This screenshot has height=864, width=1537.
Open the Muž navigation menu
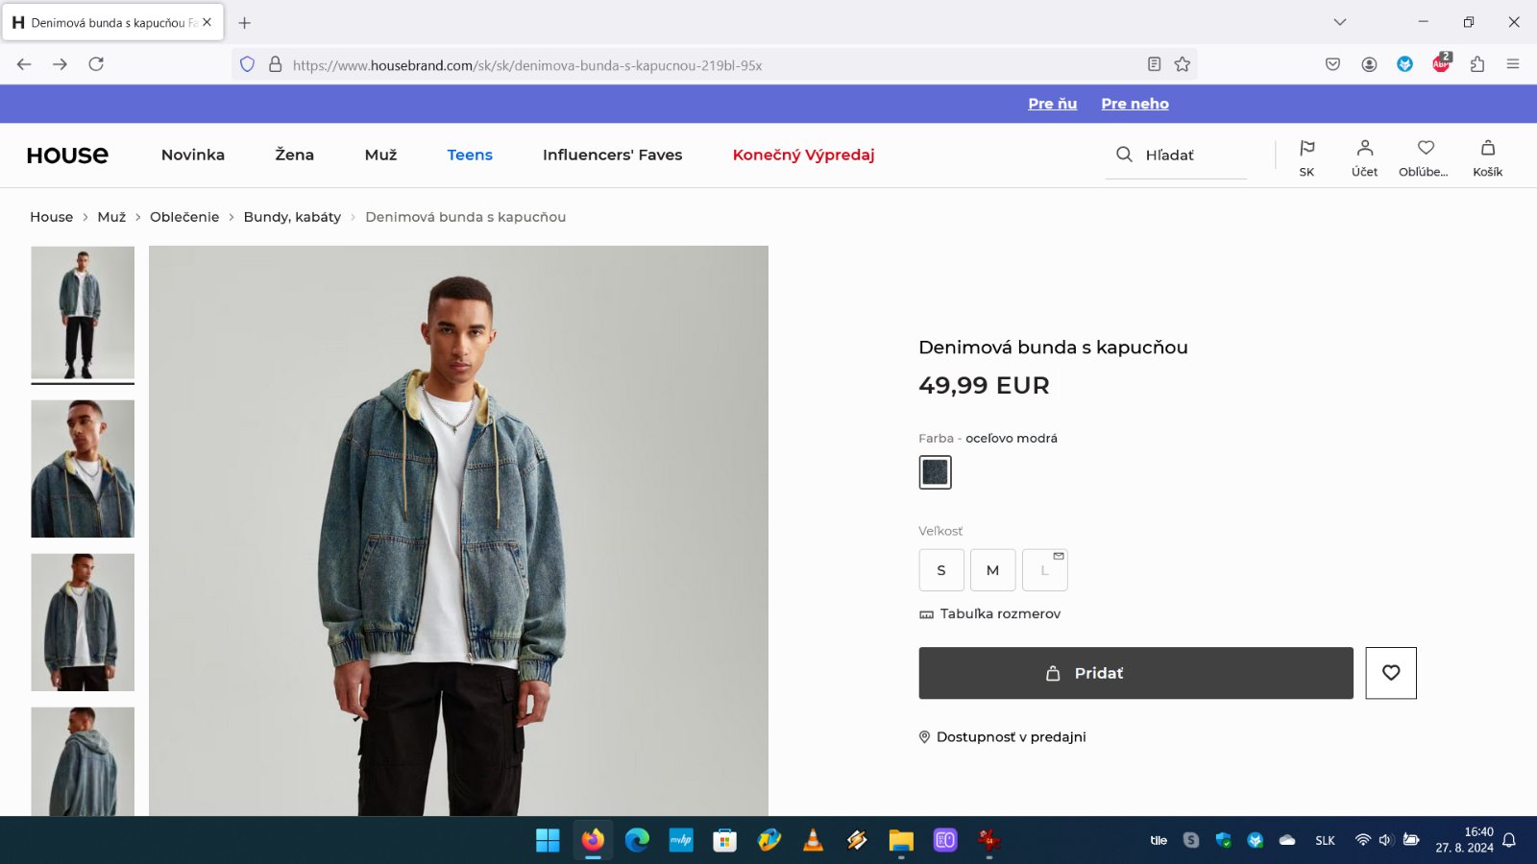pos(380,155)
